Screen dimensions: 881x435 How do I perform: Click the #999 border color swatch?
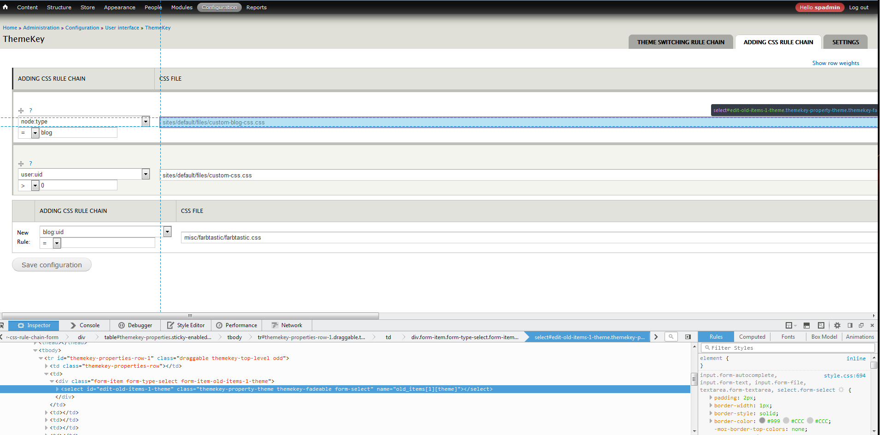(762, 421)
